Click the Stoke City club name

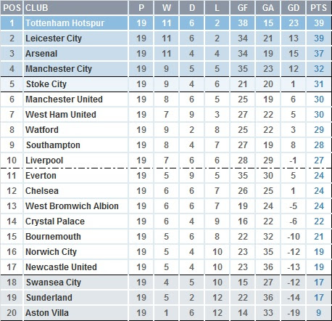(x=46, y=84)
